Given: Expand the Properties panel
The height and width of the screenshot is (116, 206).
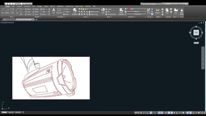Looking at the screenshot, I should (x=131, y=17).
